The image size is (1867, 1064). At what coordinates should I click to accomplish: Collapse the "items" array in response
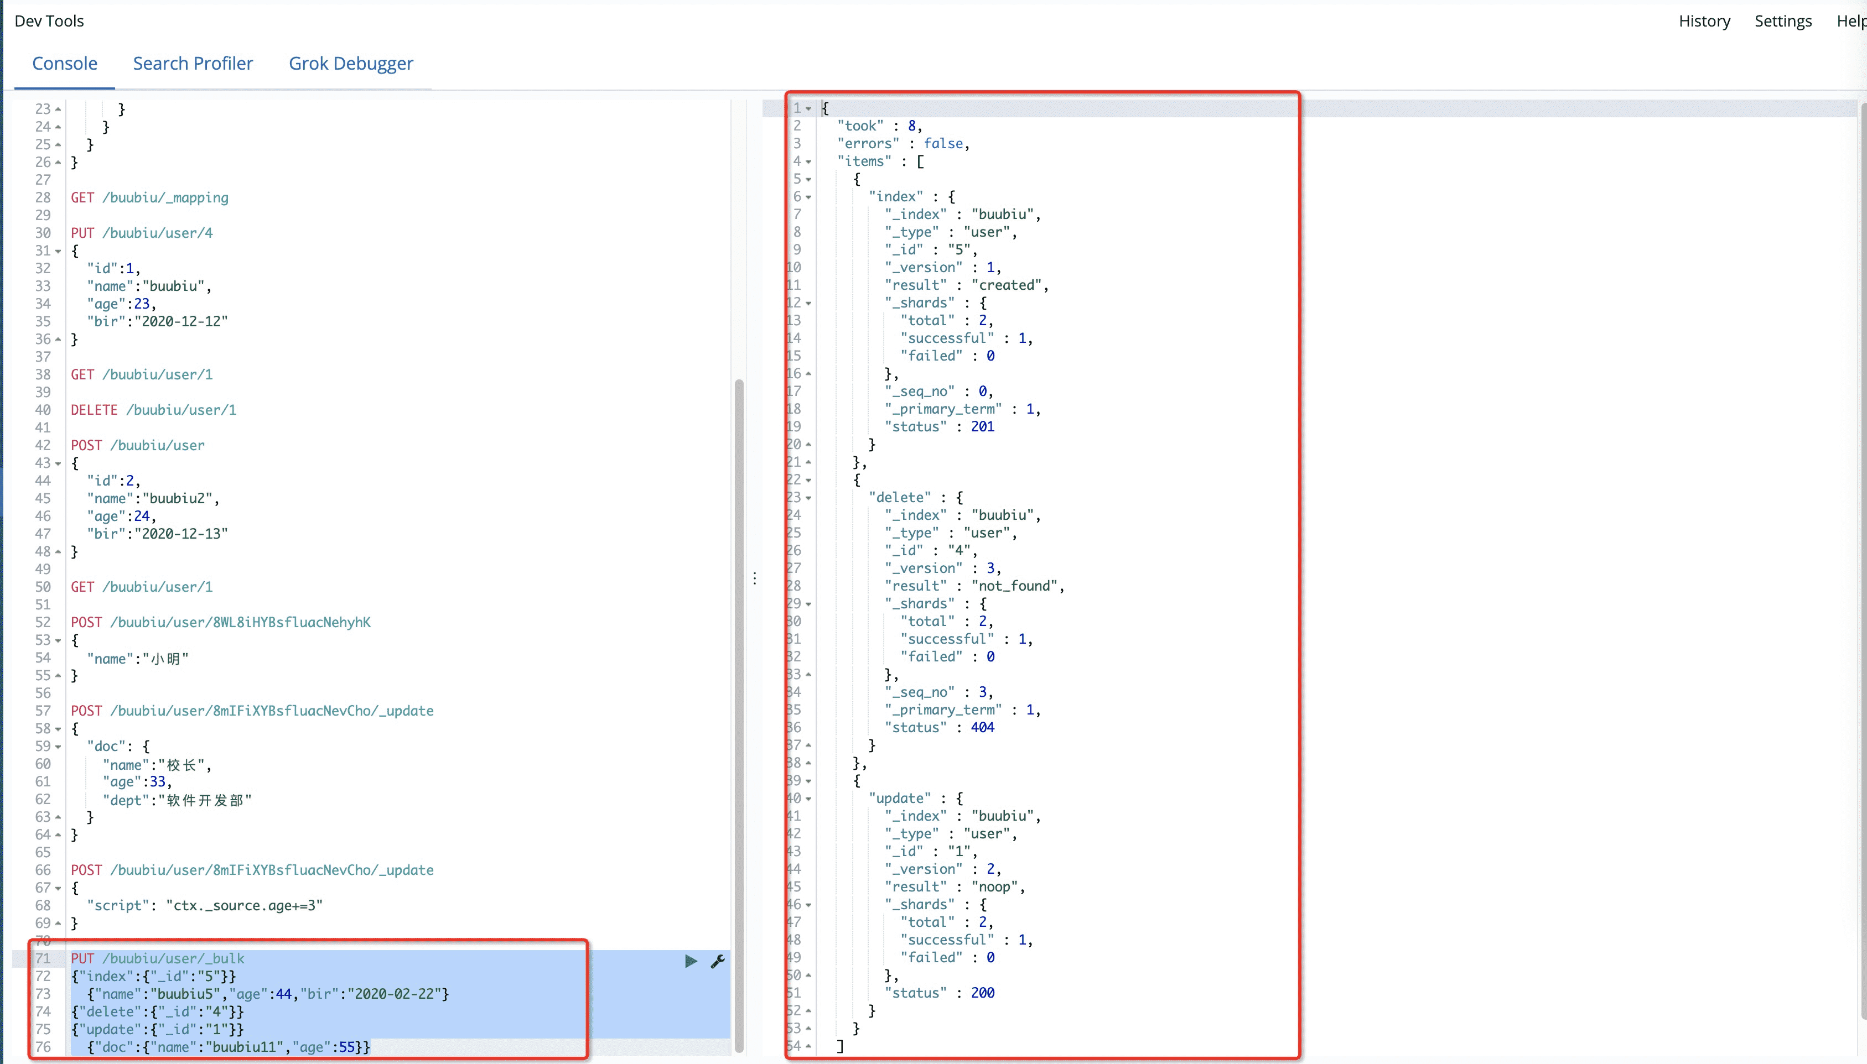click(808, 161)
